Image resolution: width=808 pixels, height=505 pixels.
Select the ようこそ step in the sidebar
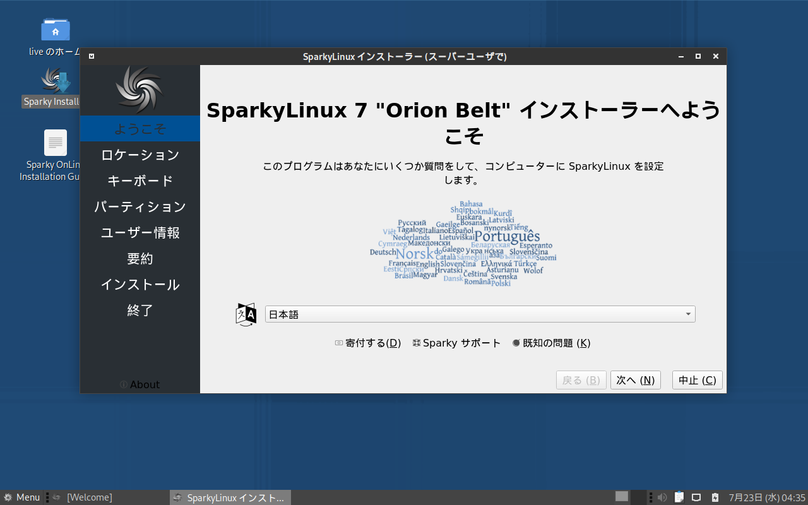[140, 129]
